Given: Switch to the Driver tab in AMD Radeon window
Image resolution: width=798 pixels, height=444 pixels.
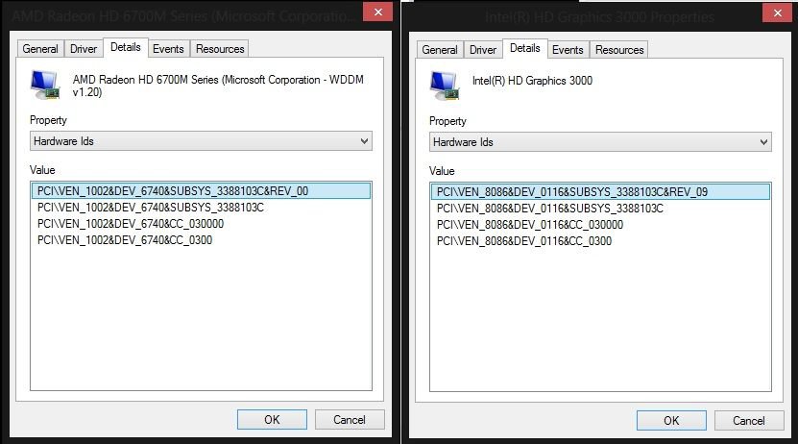Looking at the screenshot, I should click(84, 49).
